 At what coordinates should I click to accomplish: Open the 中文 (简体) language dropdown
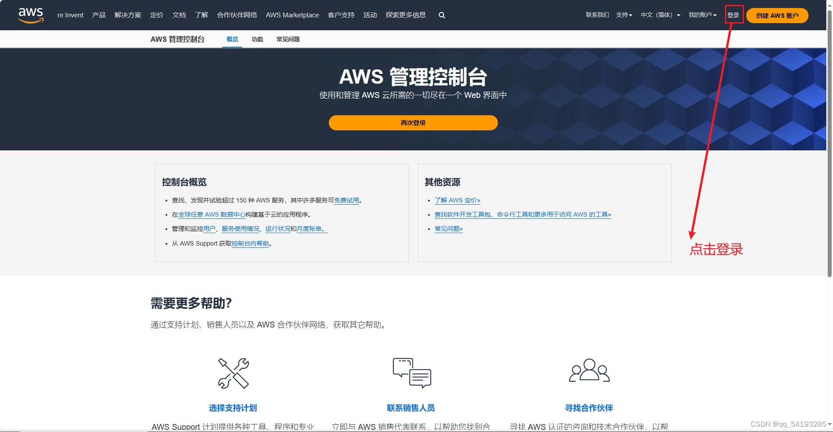(x=660, y=15)
